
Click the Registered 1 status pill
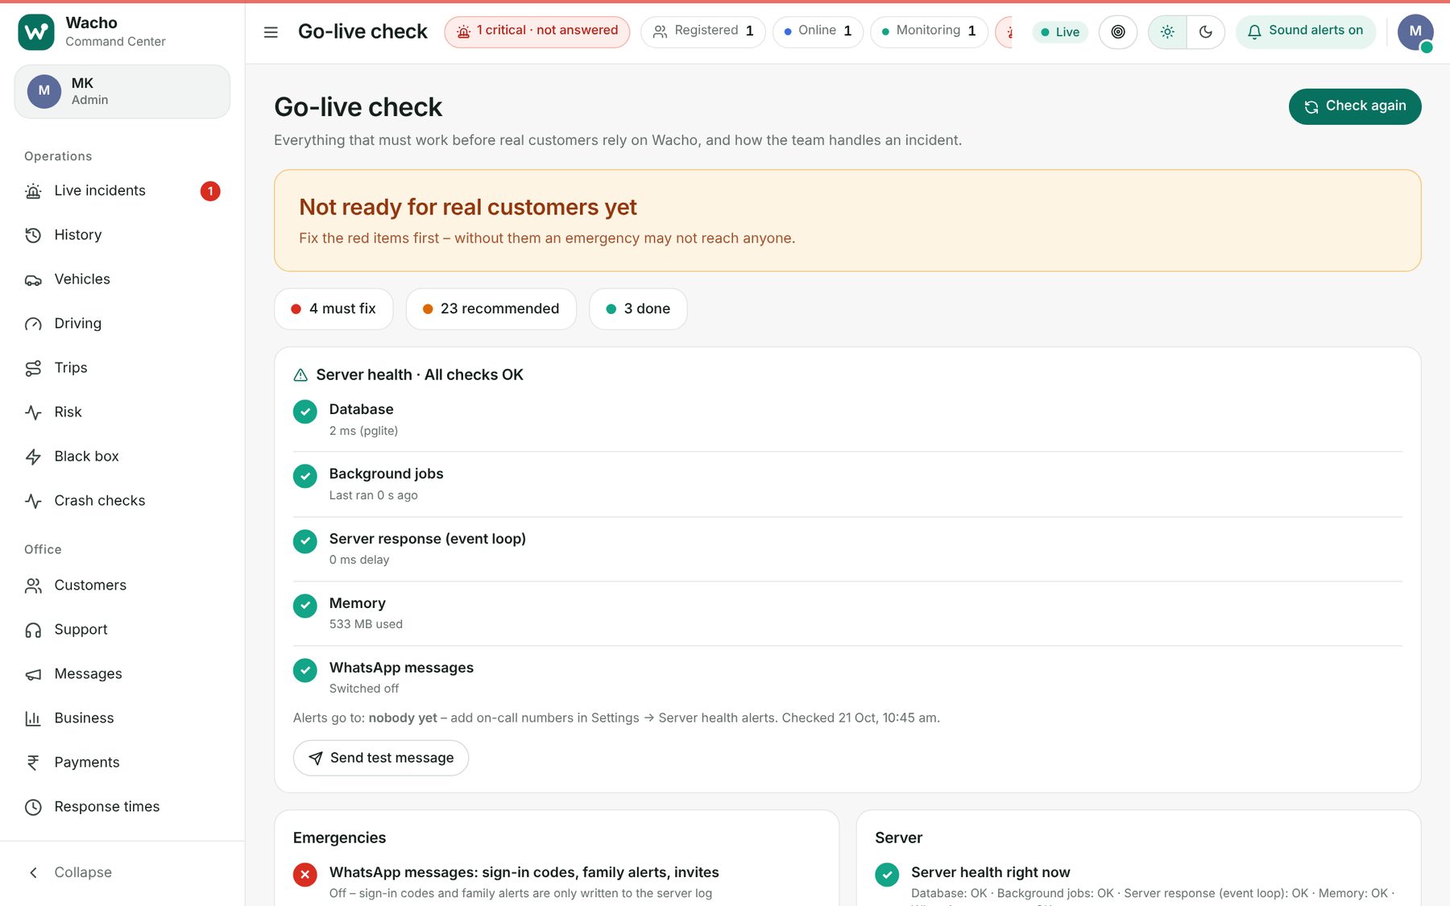[x=703, y=32]
